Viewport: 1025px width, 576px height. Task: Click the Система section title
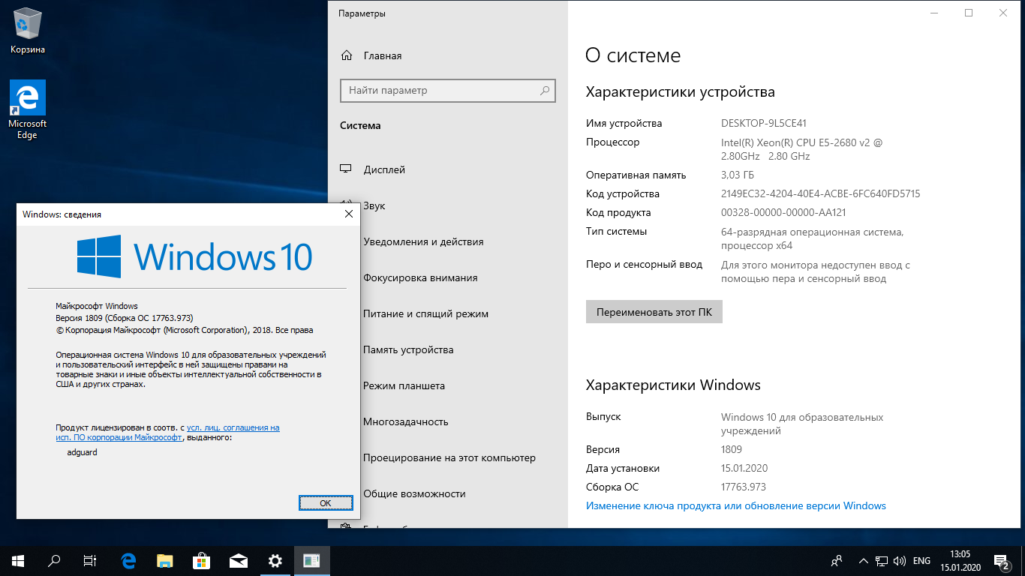tap(360, 125)
